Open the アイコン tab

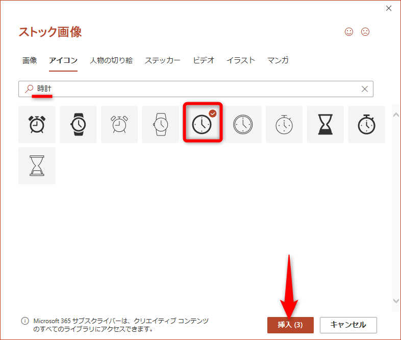tap(63, 60)
